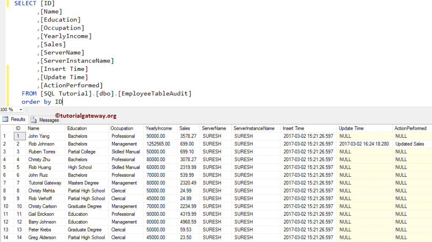432x242 pixels.
Task: Click '[ServerInstanceName]' in the query editor
Action: (77, 61)
